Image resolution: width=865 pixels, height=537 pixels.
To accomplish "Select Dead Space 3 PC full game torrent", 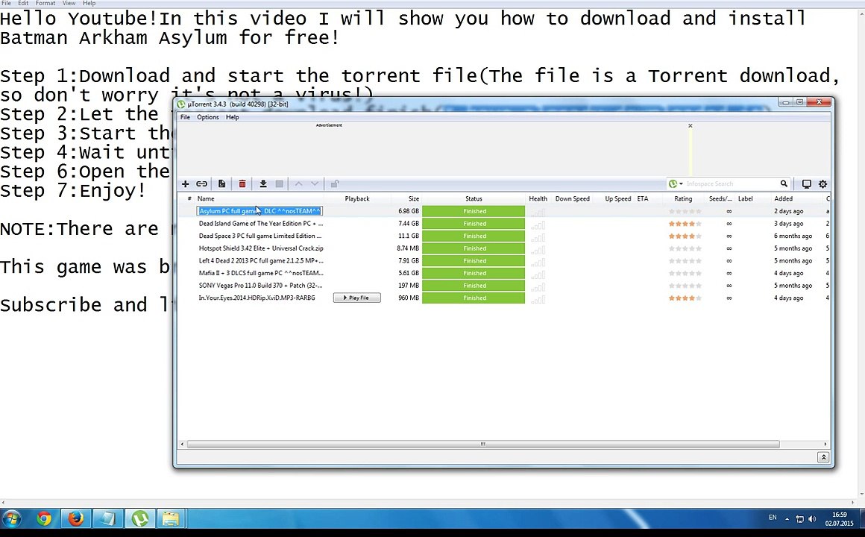I will pos(259,236).
